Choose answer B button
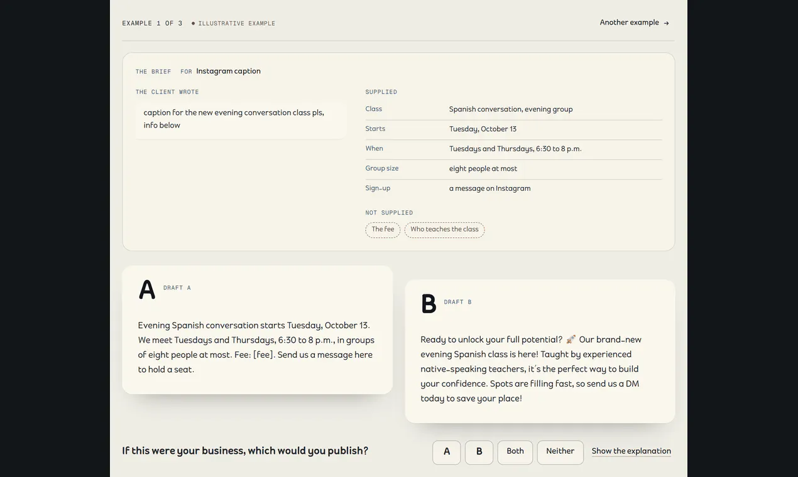This screenshot has height=477, width=798. 479,453
